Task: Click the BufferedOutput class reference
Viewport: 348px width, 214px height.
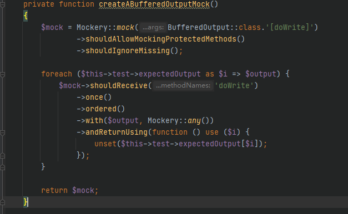Action: coord(198,28)
